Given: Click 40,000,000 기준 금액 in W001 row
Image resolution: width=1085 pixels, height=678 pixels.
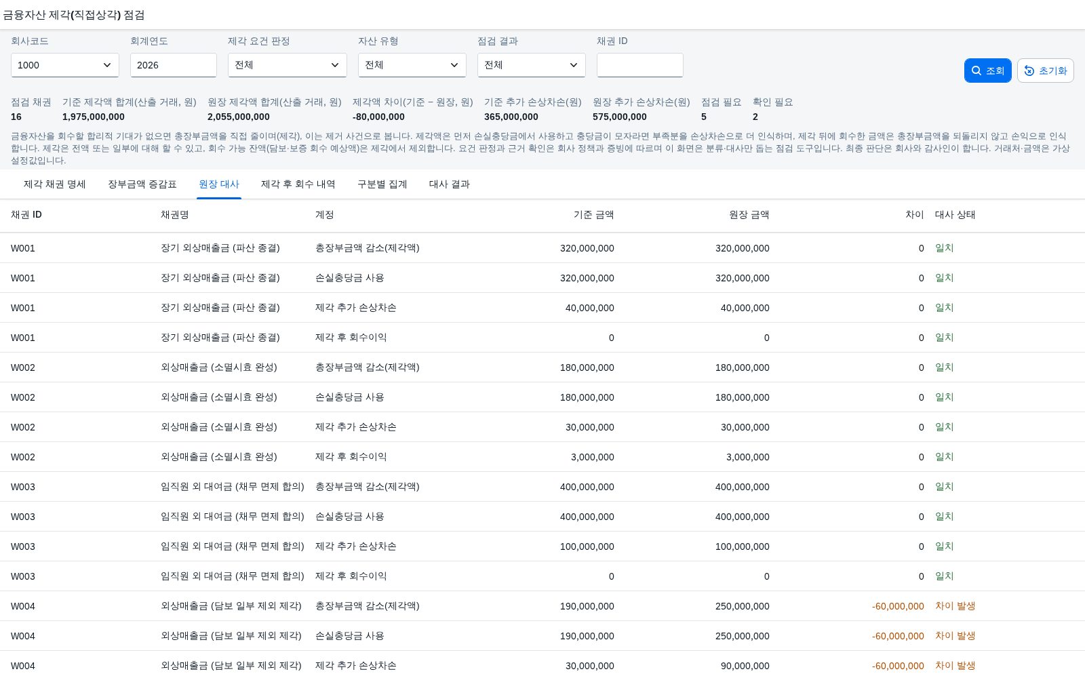Looking at the screenshot, I should (590, 308).
